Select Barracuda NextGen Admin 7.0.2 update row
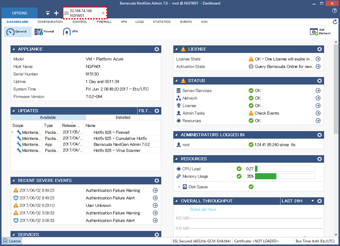This screenshot has width=340, height=246. point(86,145)
